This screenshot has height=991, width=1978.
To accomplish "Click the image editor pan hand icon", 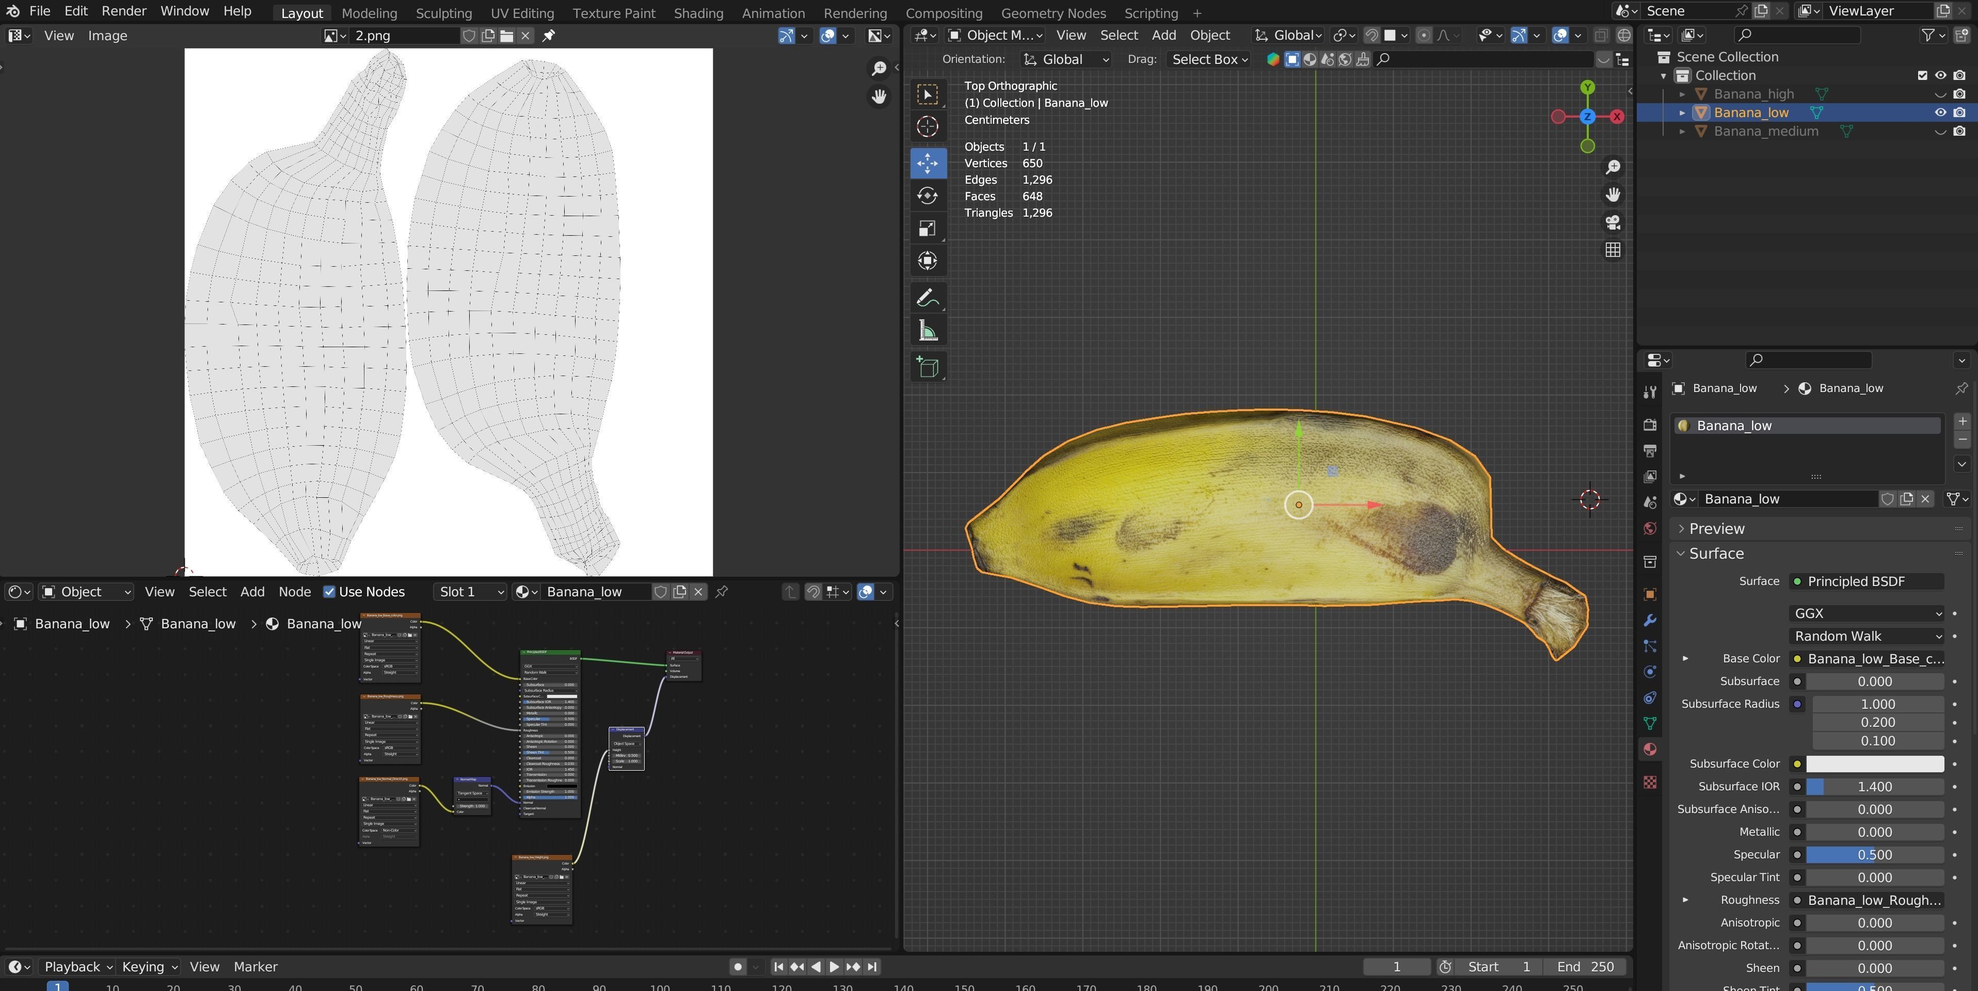I will 879,96.
